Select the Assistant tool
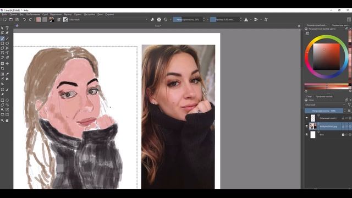 pos(2,90)
